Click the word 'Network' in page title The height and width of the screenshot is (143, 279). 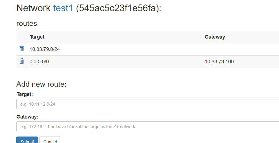33,8
